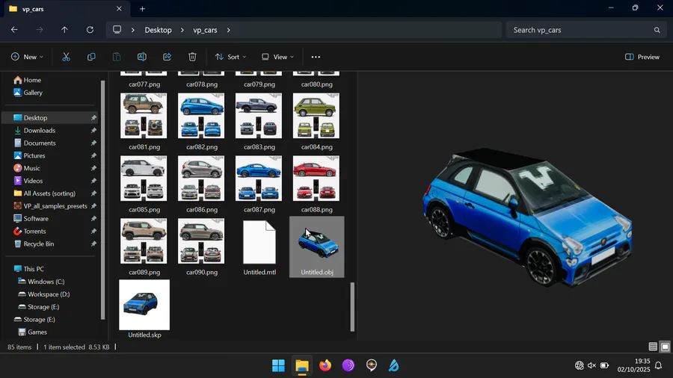Add a new tab with plus button
673x378 pixels.
[x=142, y=9]
